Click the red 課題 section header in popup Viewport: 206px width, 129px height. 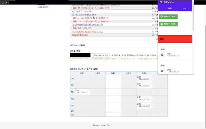pyautogui.click(x=175, y=39)
